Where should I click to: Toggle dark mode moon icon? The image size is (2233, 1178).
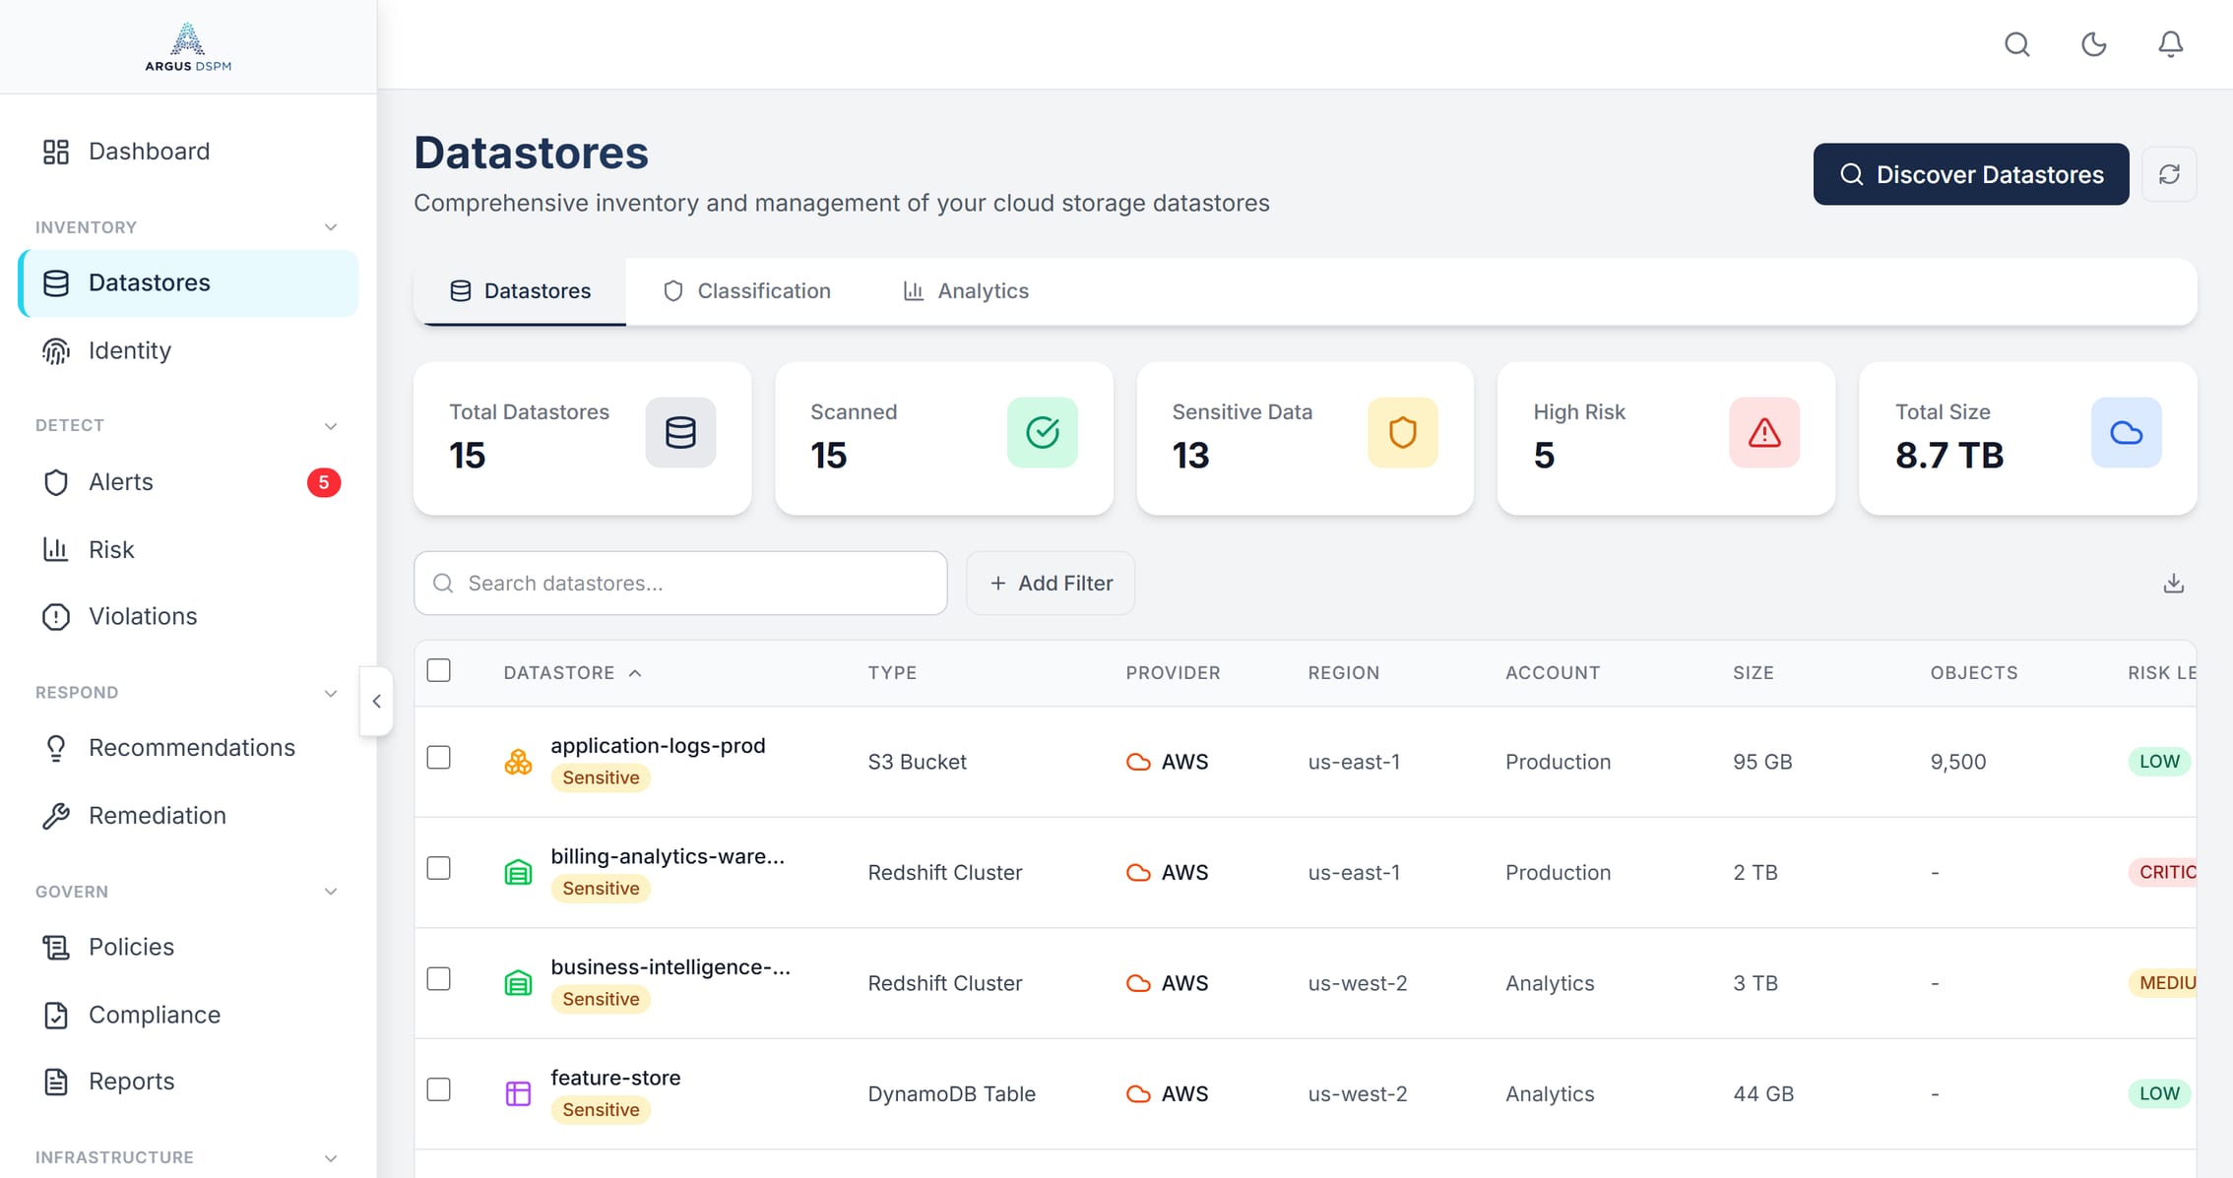click(x=2094, y=44)
